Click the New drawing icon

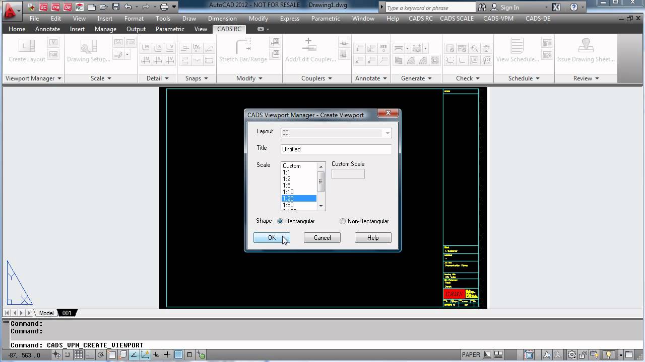[x=92, y=7]
